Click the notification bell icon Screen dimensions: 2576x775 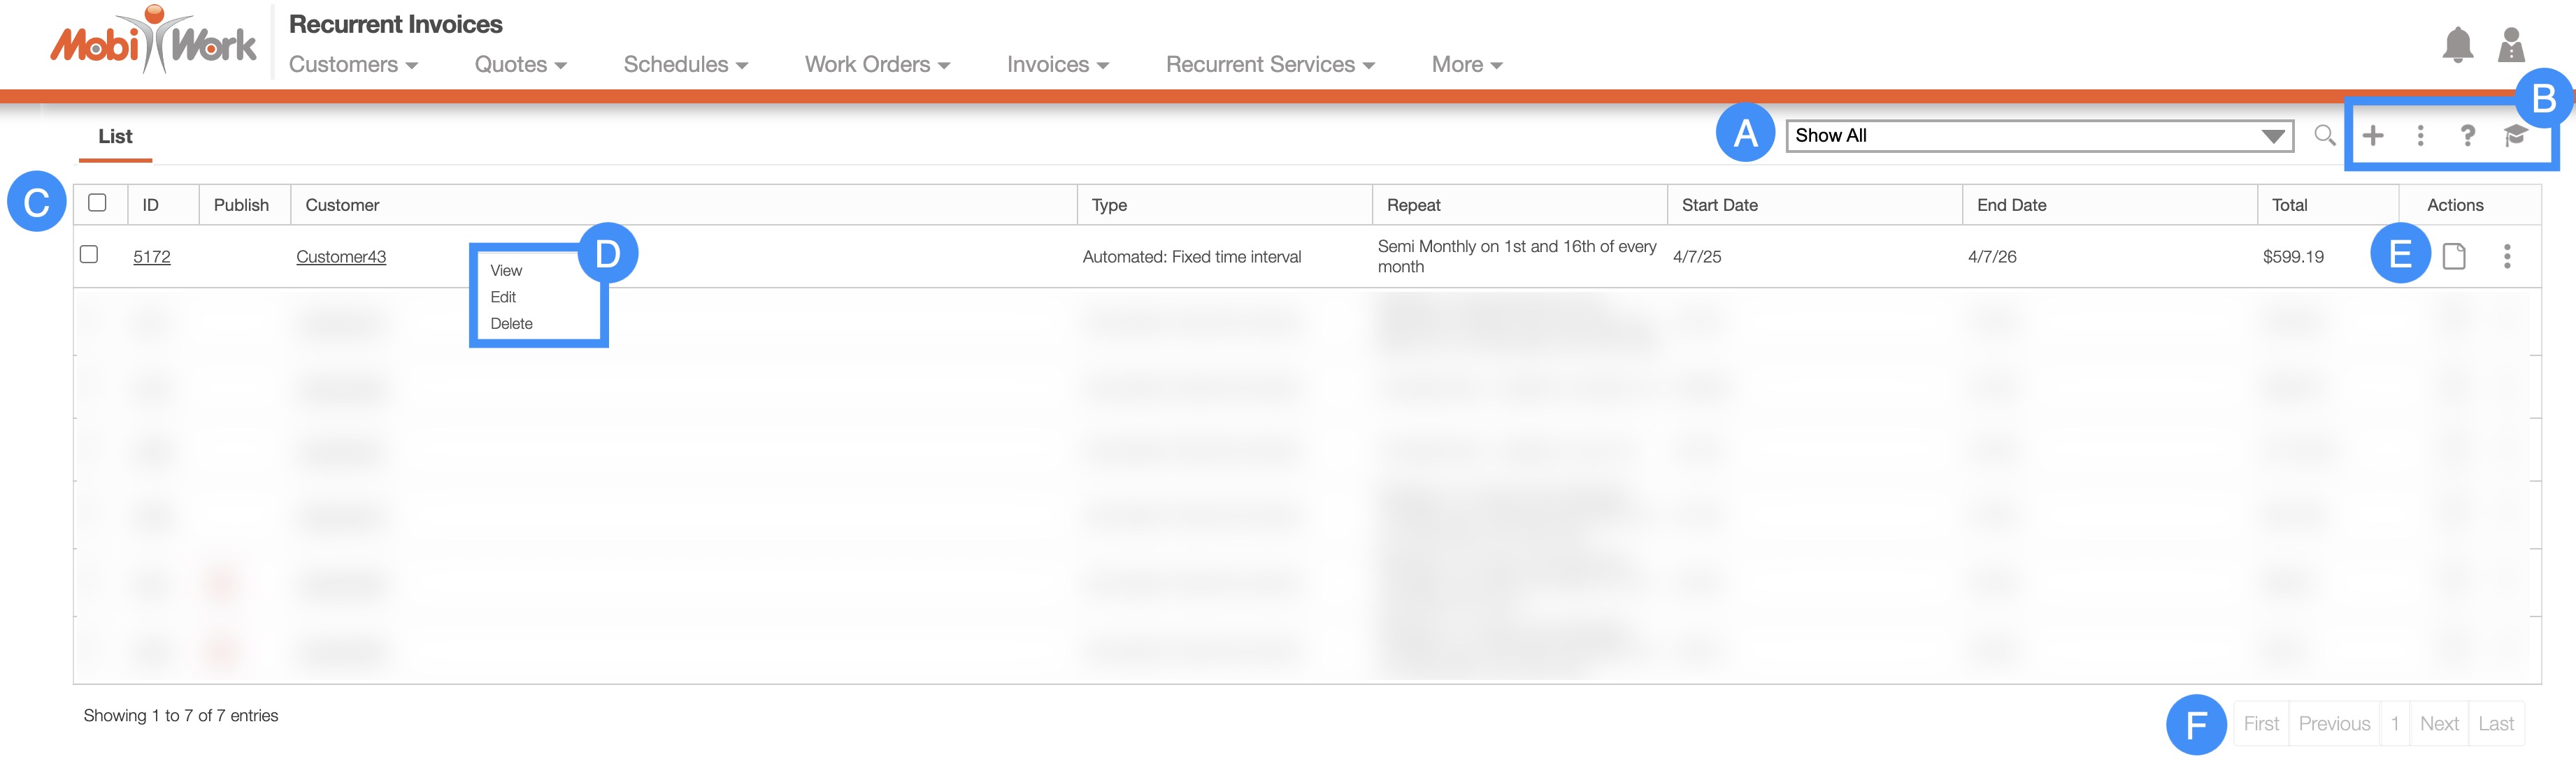(2457, 46)
